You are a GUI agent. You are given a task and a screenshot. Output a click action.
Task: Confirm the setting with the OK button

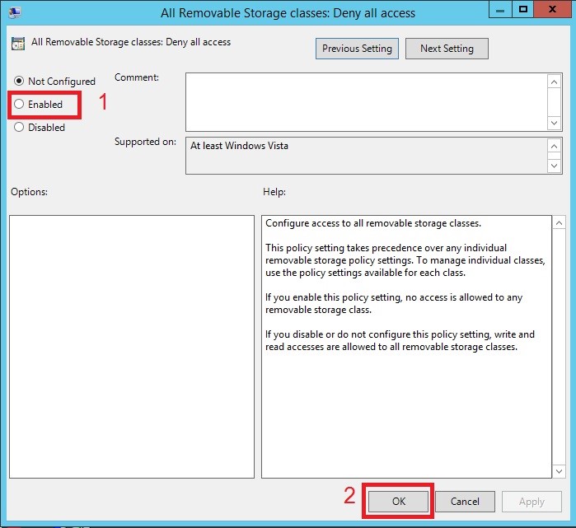pyautogui.click(x=399, y=501)
